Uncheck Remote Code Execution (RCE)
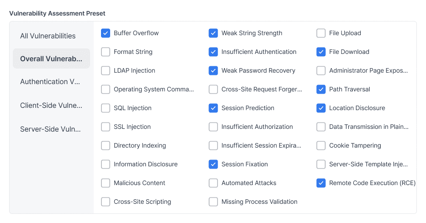 pyautogui.click(x=321, y=183)
